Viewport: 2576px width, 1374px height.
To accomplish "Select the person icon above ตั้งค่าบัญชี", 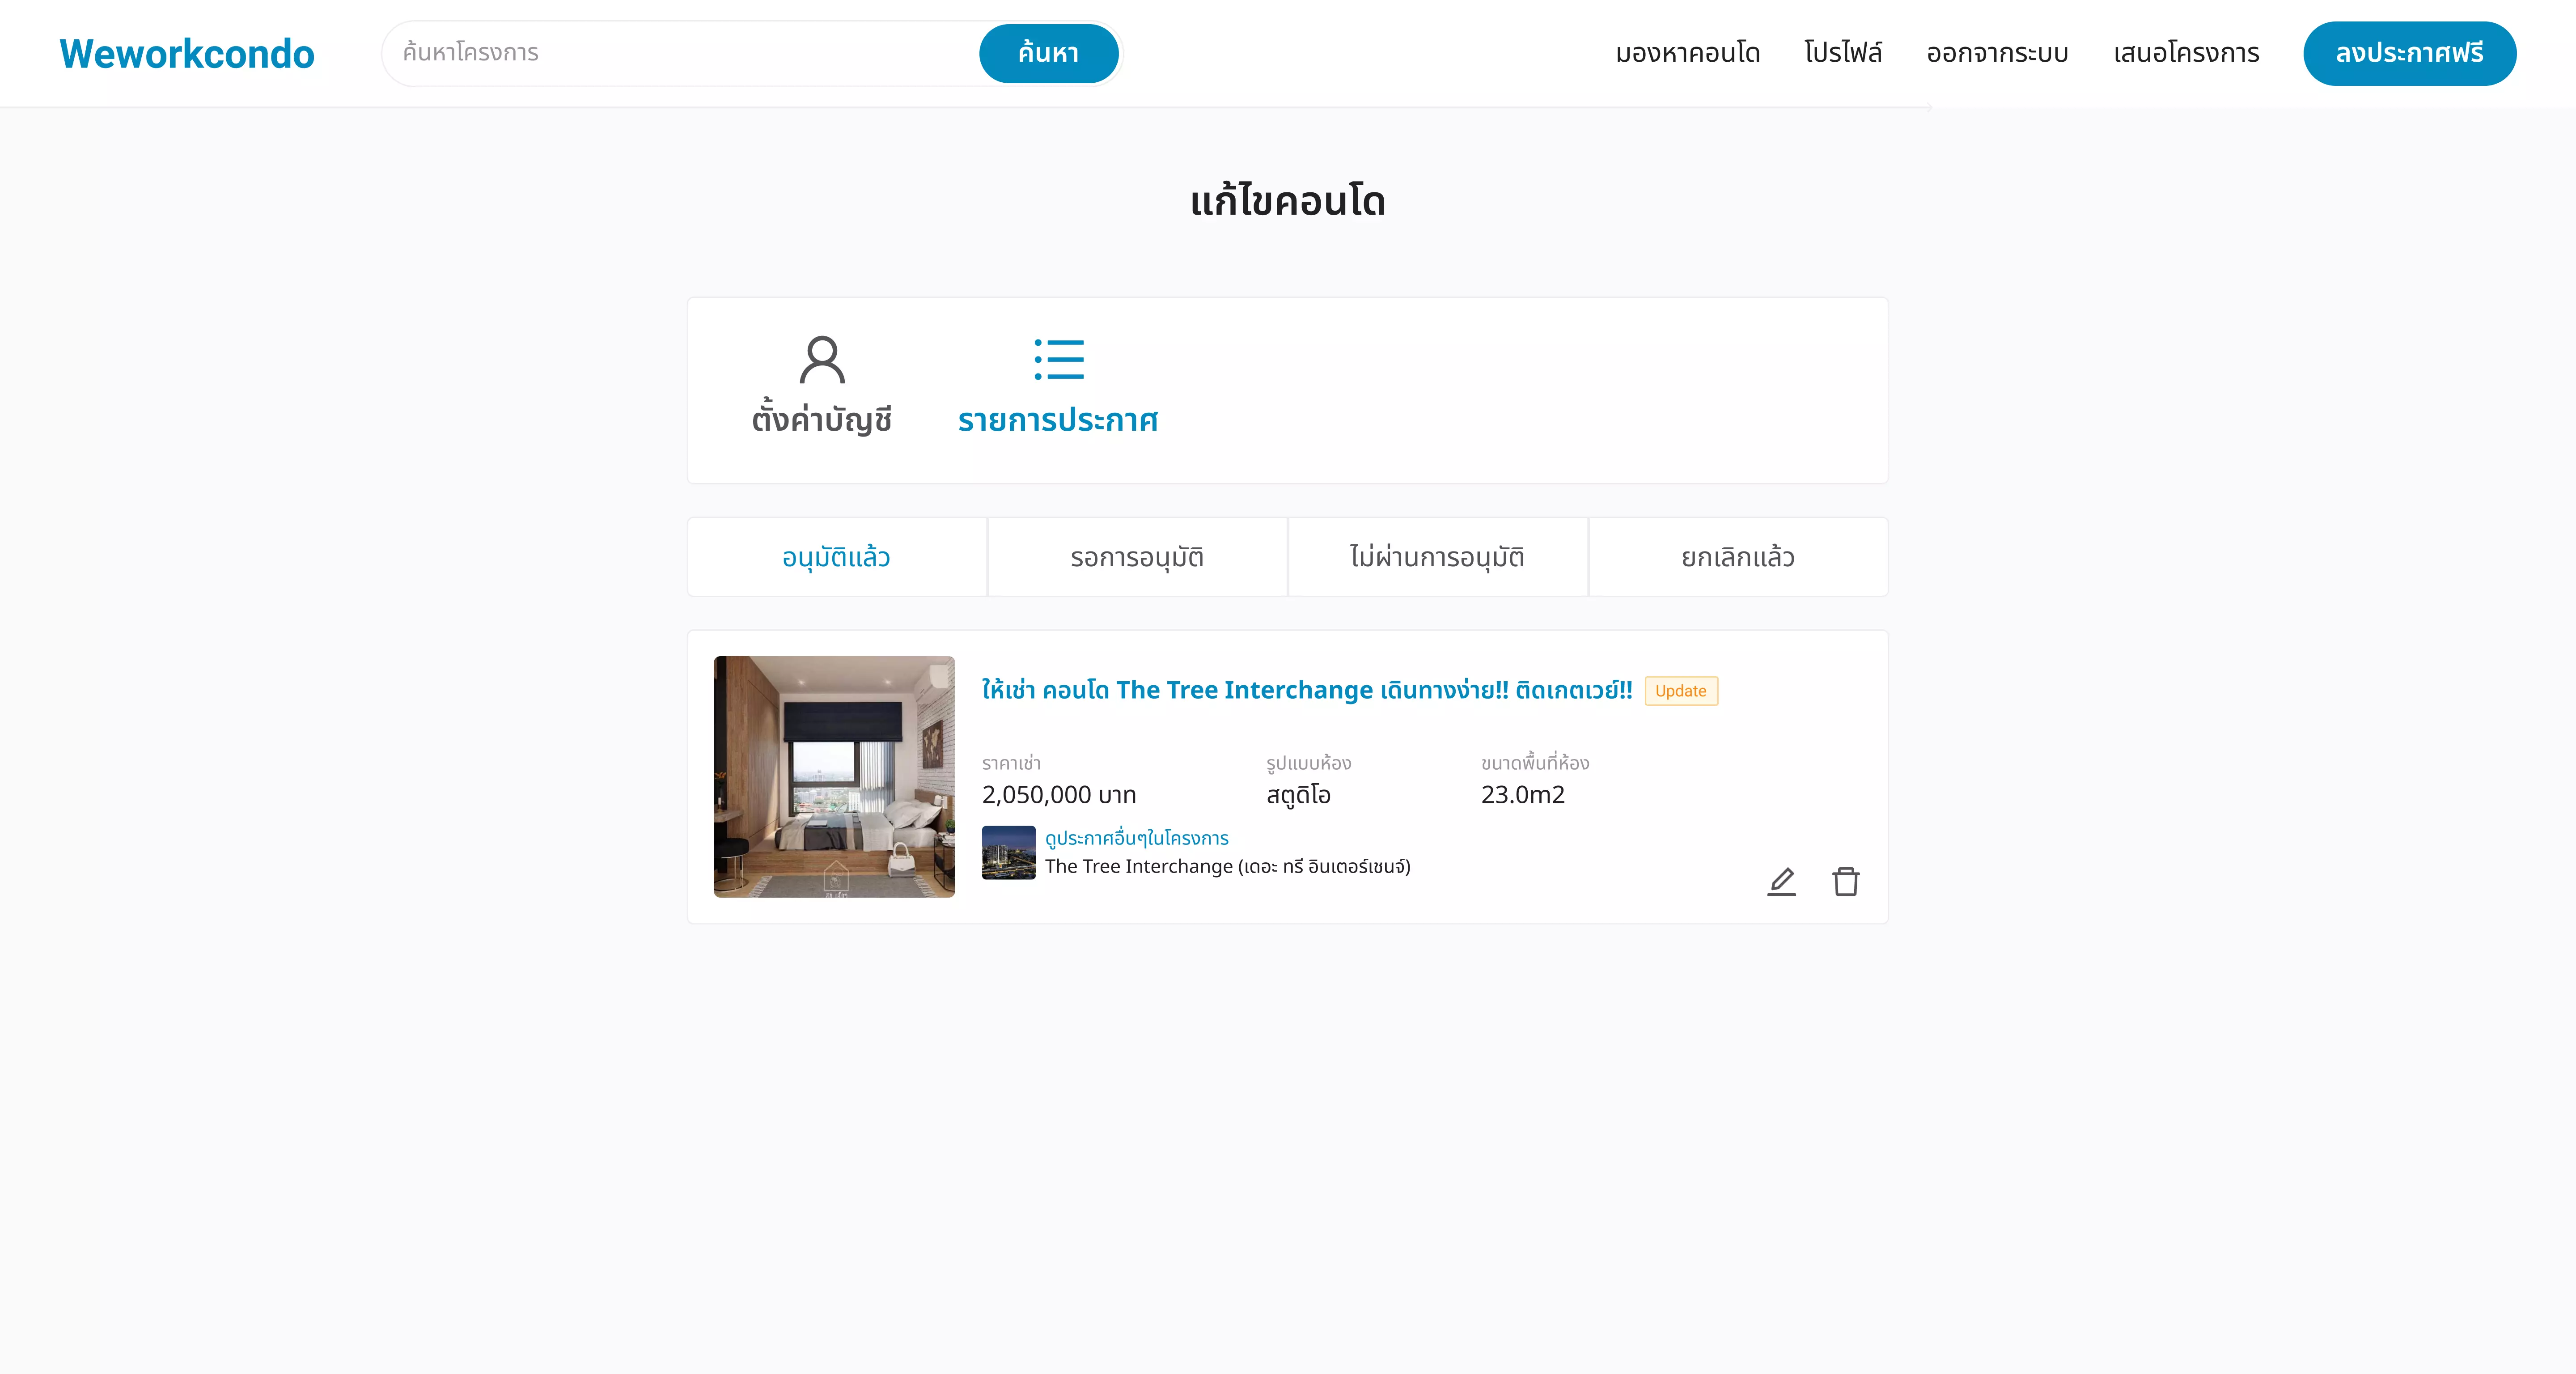I will (x=822, y=360).
